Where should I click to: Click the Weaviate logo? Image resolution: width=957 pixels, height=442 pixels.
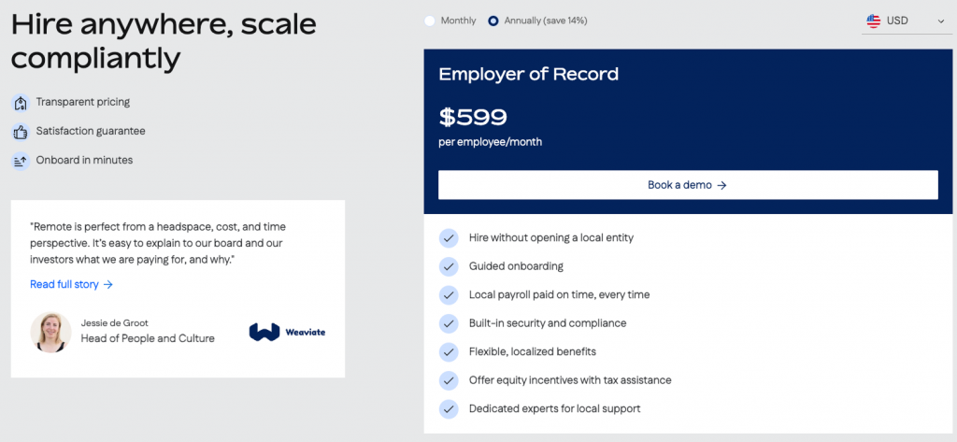click(287, 332)
